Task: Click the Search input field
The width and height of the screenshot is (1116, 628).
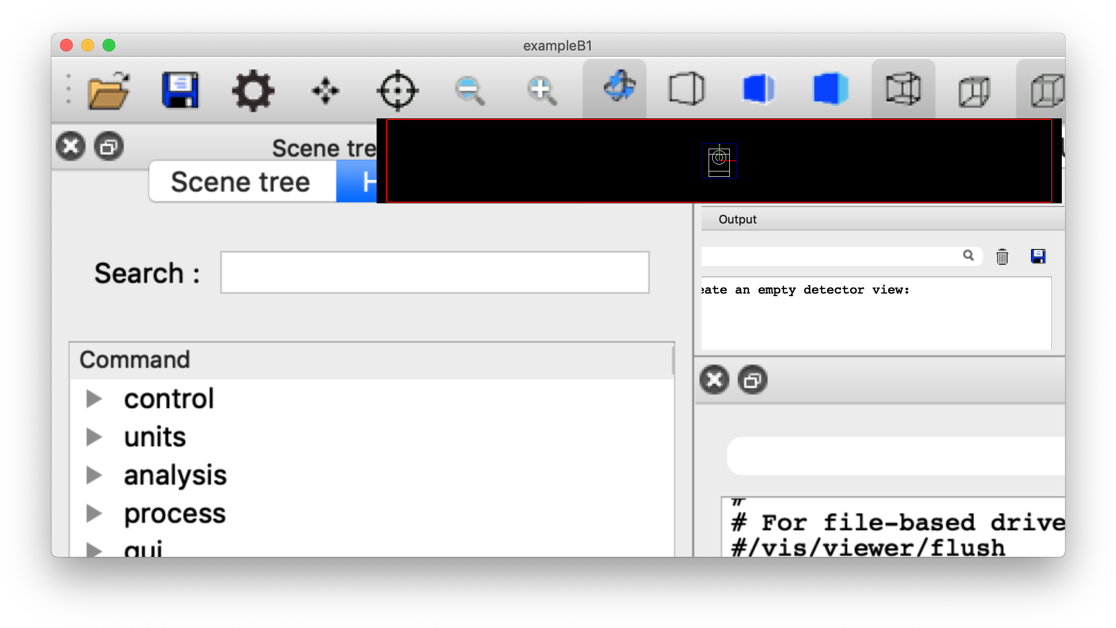Action: pyautogui.click(x=435, y=273)
